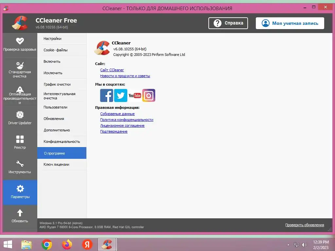Select the О программе section

click(62, 153)
